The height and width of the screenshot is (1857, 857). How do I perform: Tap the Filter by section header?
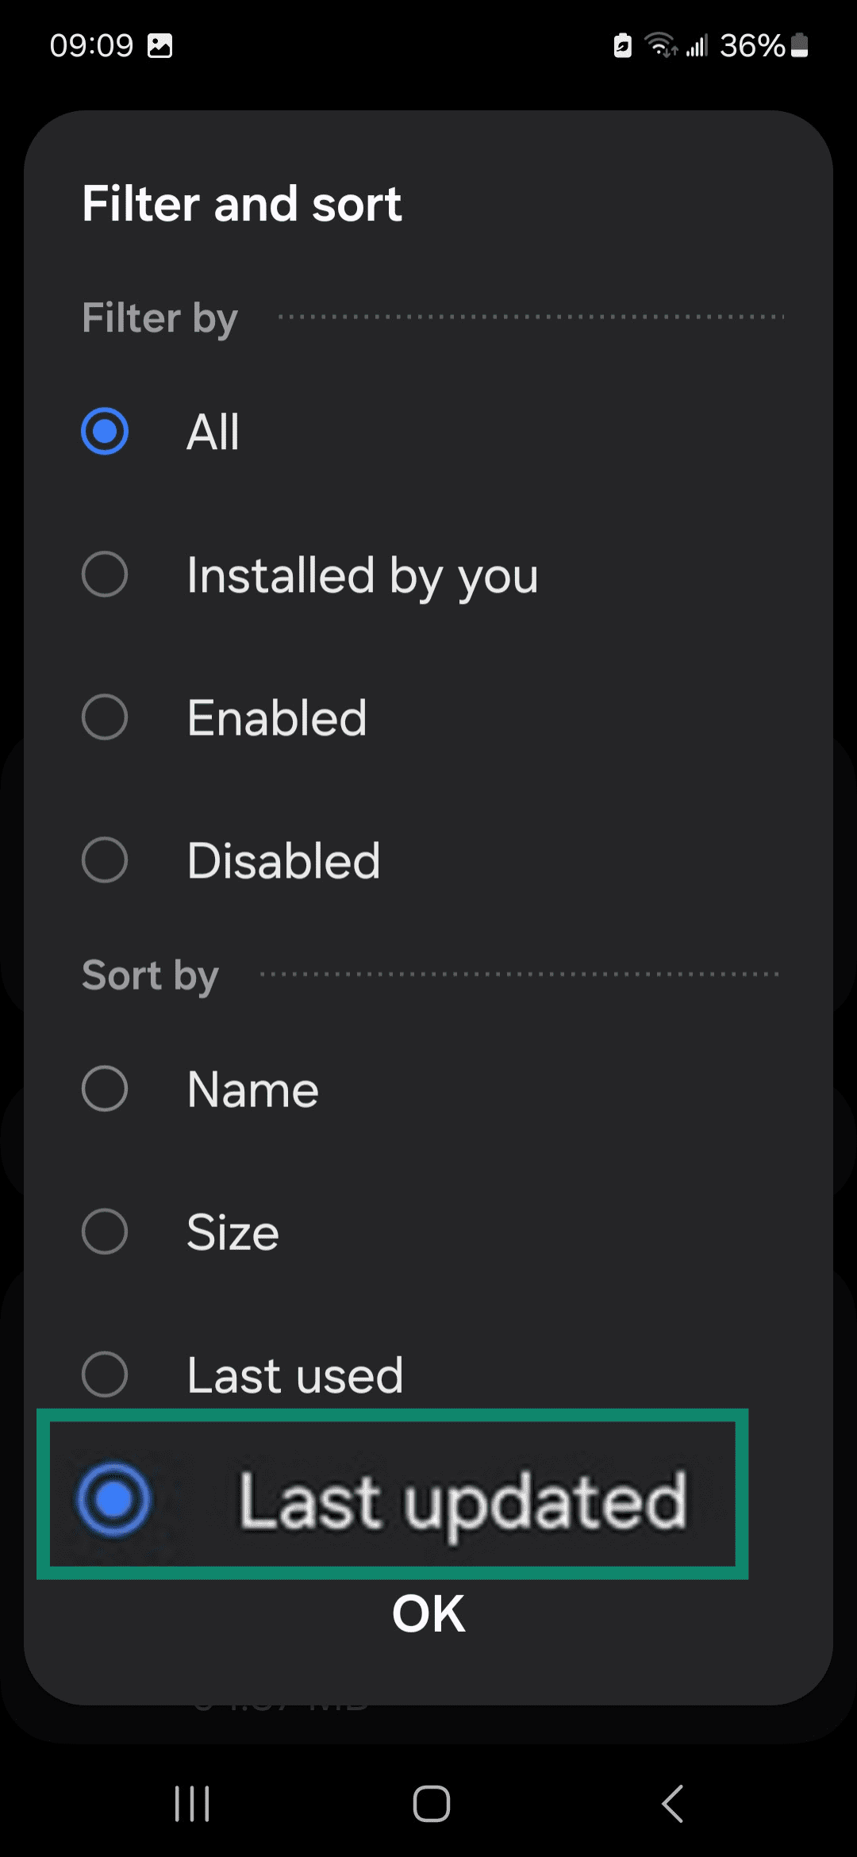[x=159, y=317]
